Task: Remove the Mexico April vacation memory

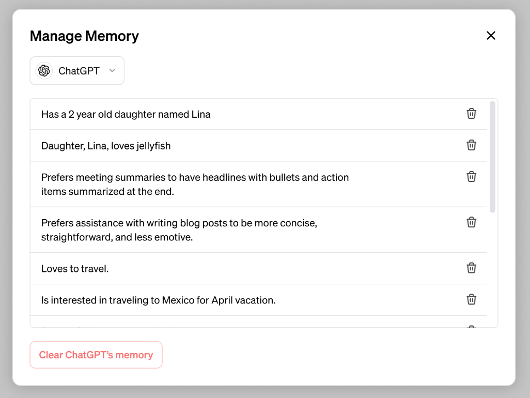Action: tap(471, 299)
